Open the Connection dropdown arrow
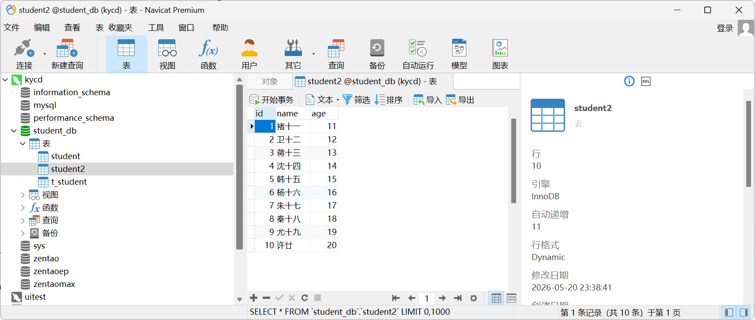This screenshot has height=320, width=755. coord(45,54)
